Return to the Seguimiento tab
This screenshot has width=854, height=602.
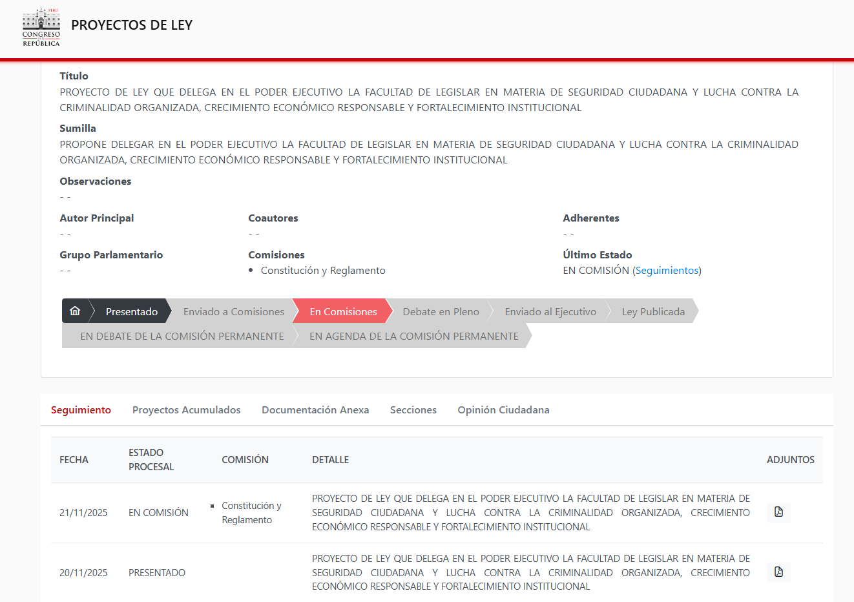coord(81,410)
